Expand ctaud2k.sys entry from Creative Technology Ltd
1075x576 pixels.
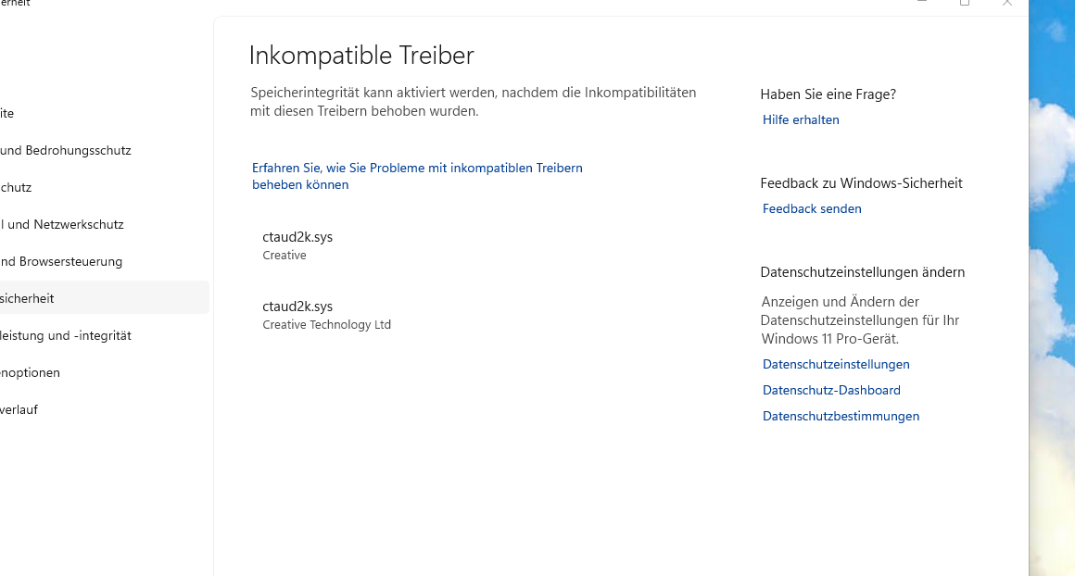coord(326,314)
